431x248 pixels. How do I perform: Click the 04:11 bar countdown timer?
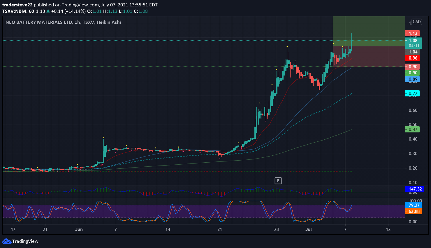(x=414, y=46)
